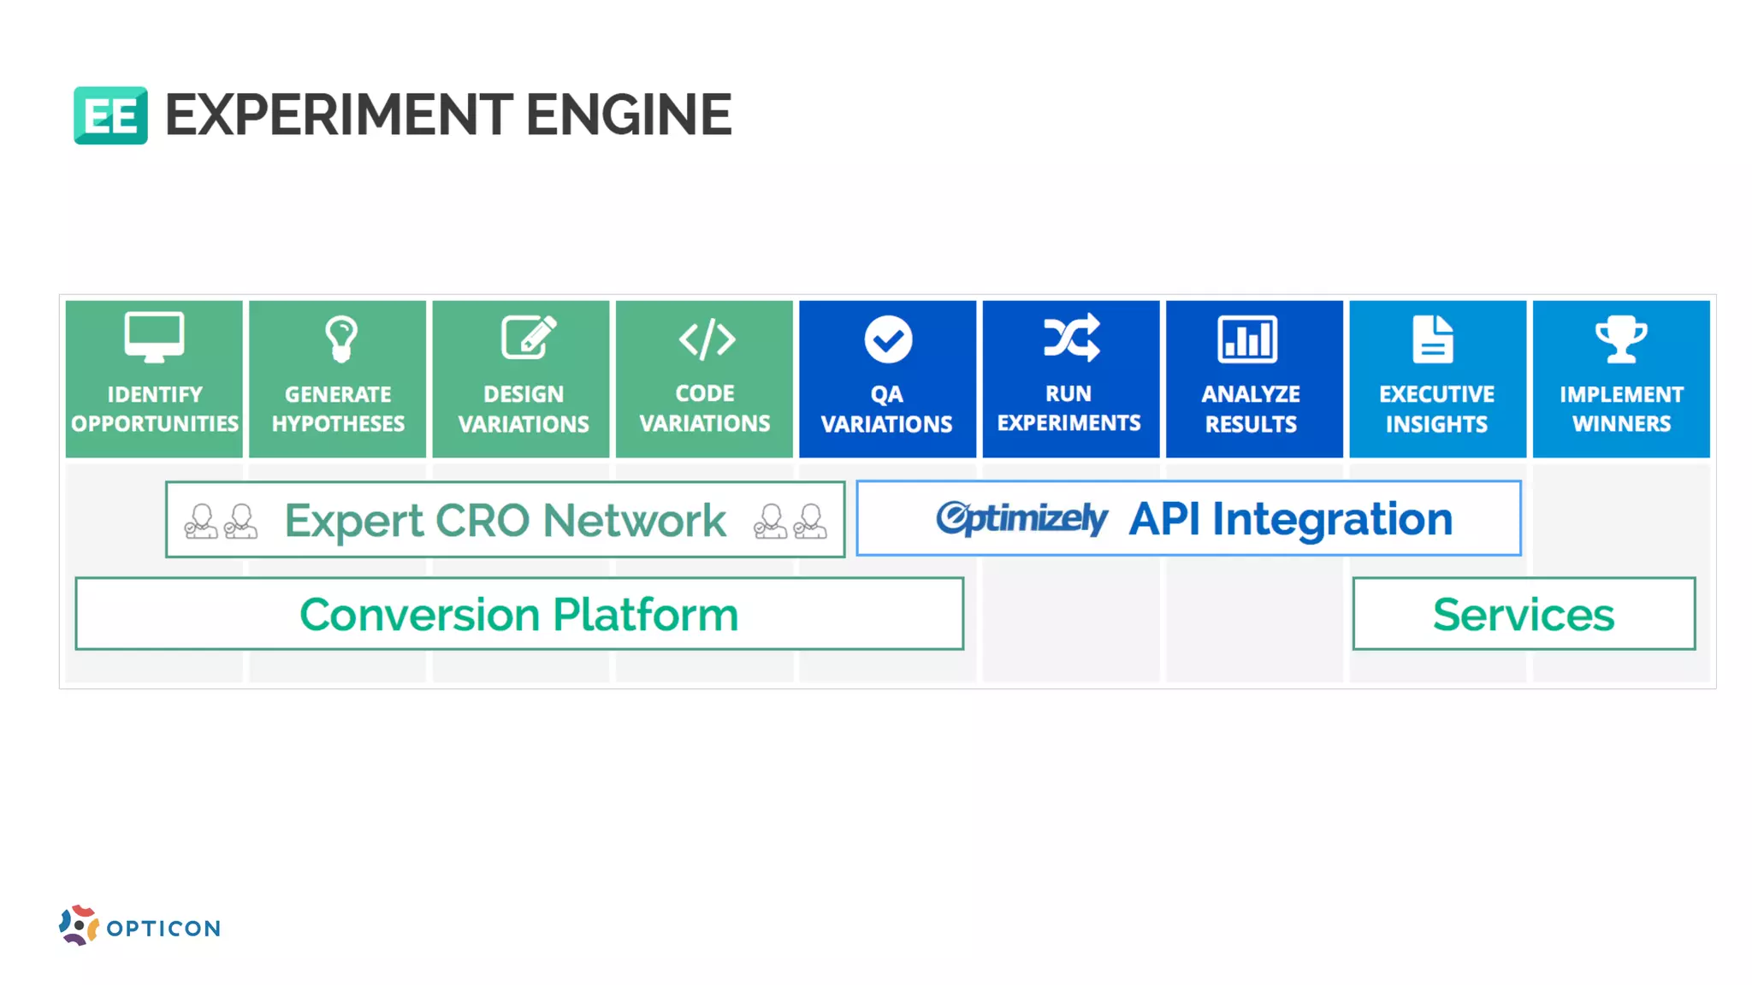Click the people icons right of Expert CRO Network

tap(790, 521)
